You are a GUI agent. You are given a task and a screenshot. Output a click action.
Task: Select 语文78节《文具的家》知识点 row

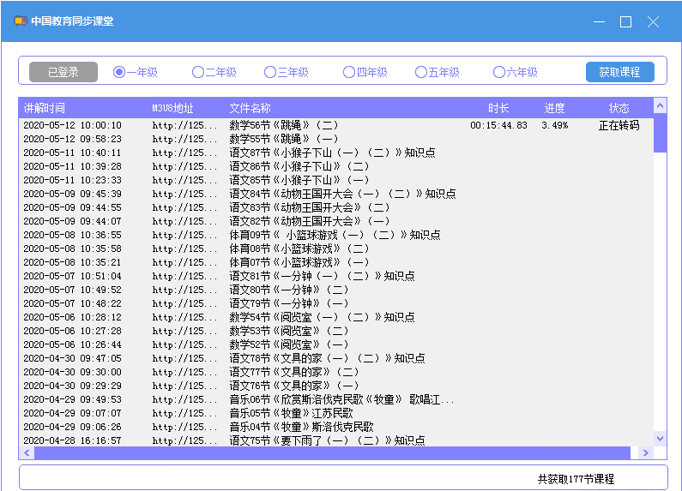tap(335, 358)
